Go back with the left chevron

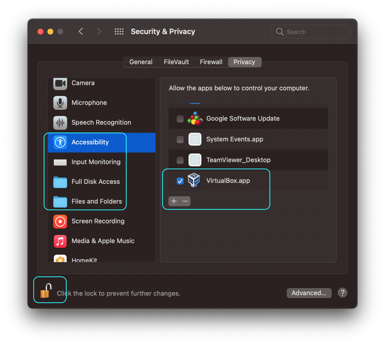[81, 31]
